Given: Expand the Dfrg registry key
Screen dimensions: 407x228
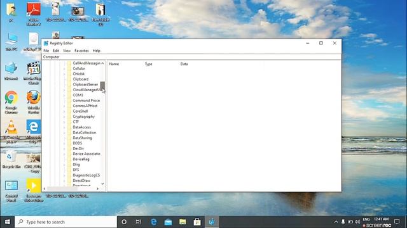Looking at the screenshot, I should (x=64, y=165).
